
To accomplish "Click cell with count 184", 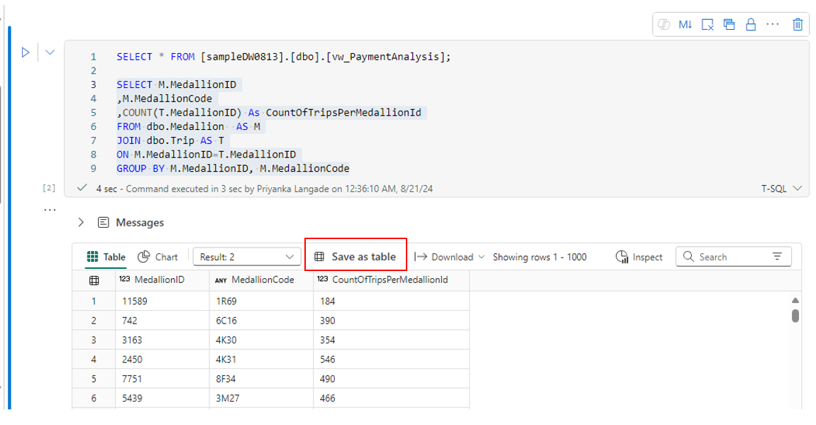I will coord(392,302).
